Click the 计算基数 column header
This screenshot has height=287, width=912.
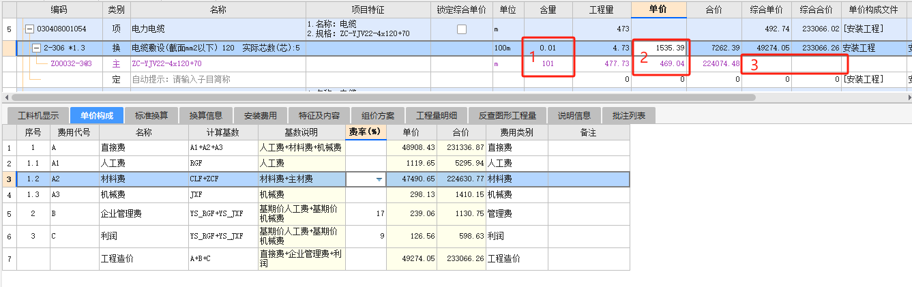223,132
